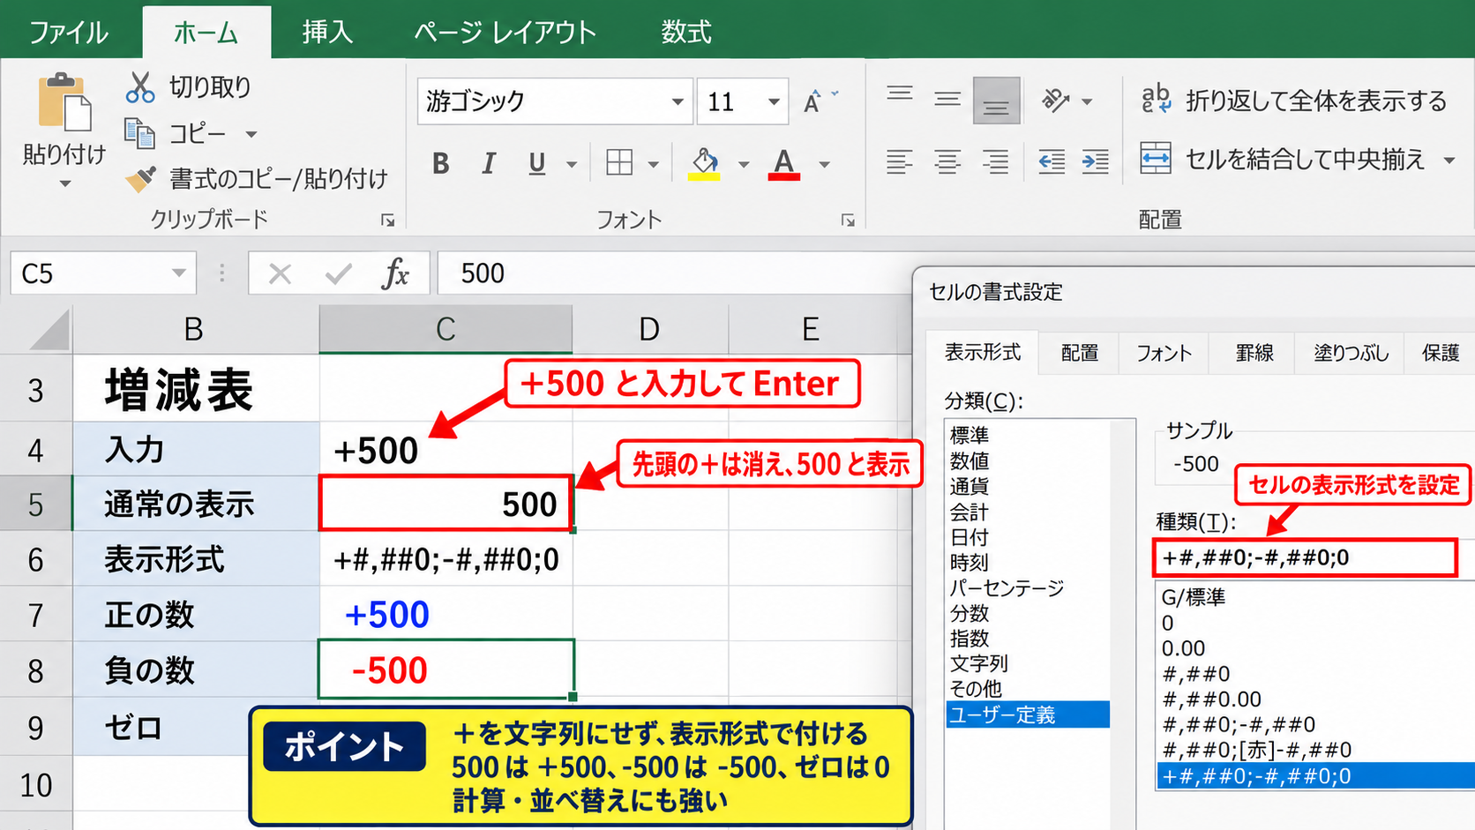Align text left in the ribbon
This screenshot has width=1475, height=830.
point(900,161)
